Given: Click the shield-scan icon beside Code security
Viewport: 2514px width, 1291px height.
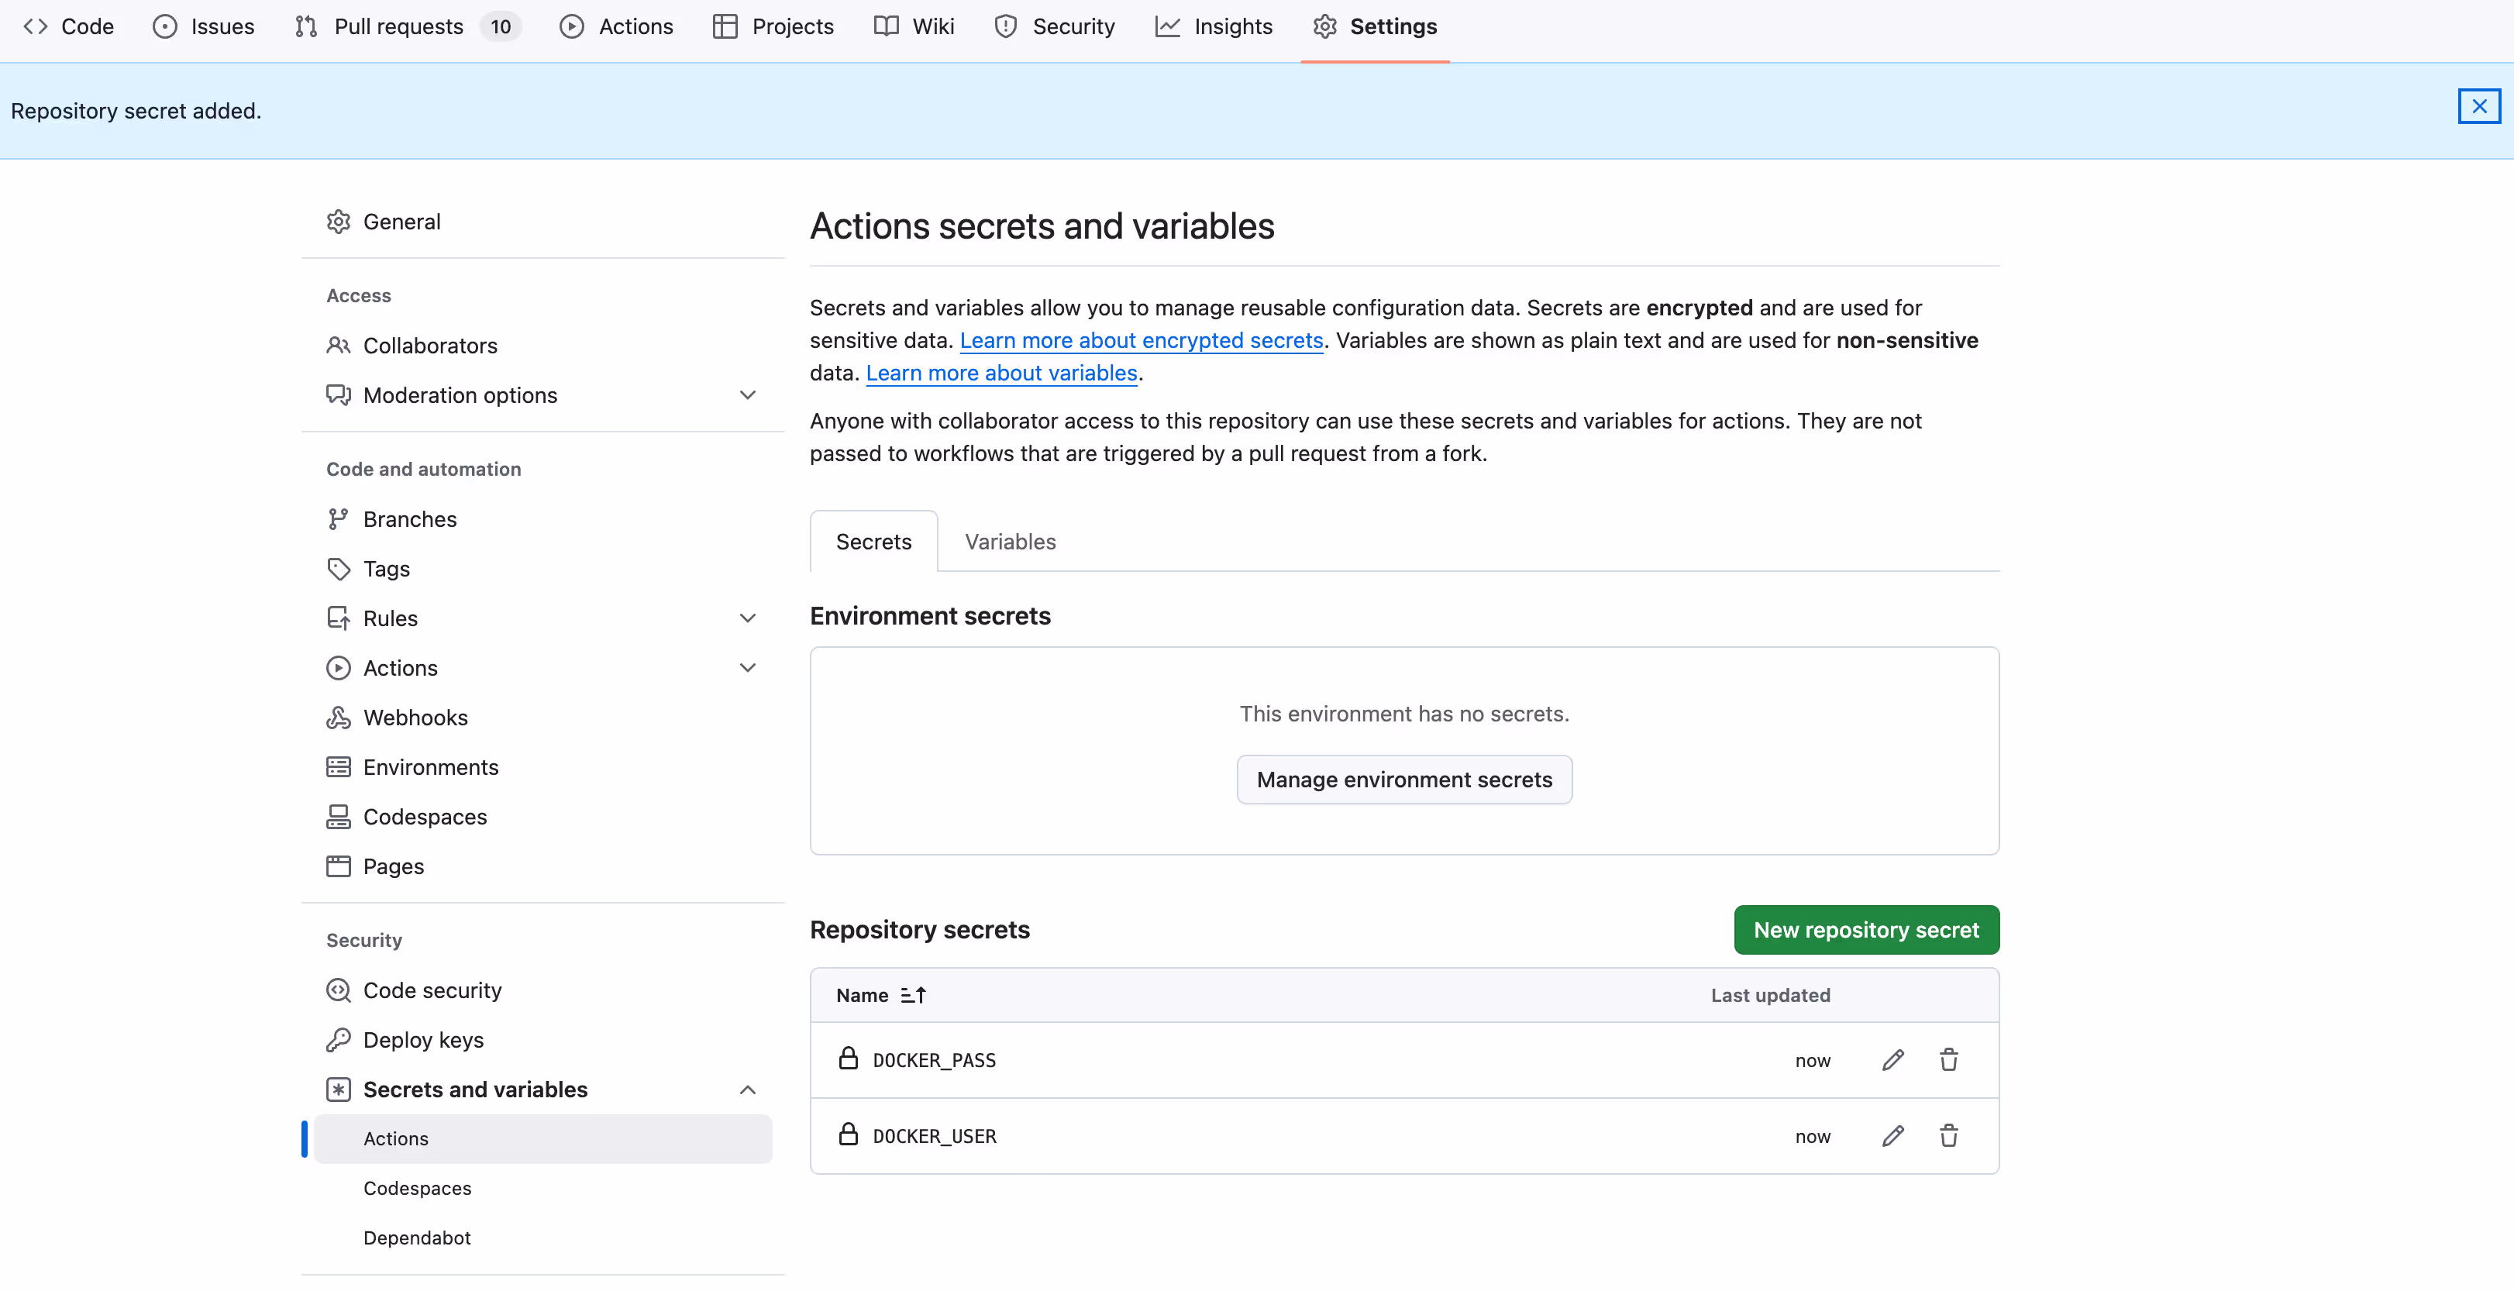Looking at the screenshot, I should (338, 990).
